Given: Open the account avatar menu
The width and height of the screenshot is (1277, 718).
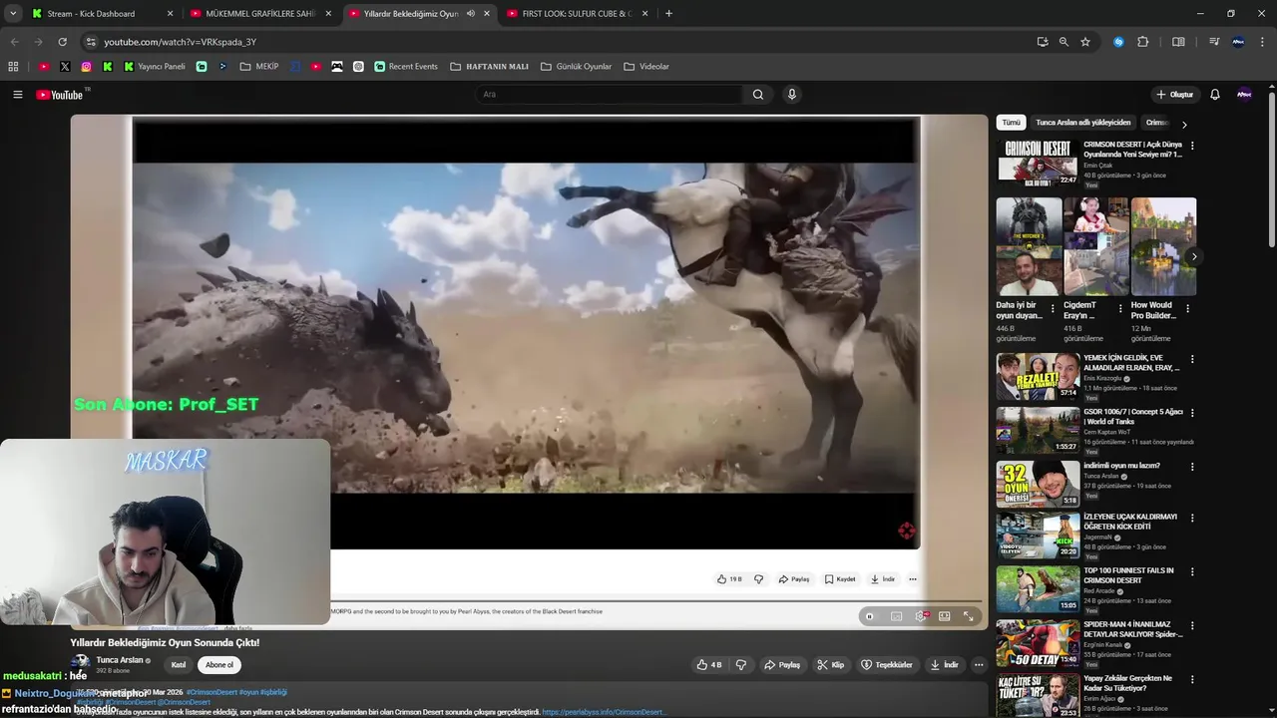Looking at the screenshot, I should coord(1244,95).
